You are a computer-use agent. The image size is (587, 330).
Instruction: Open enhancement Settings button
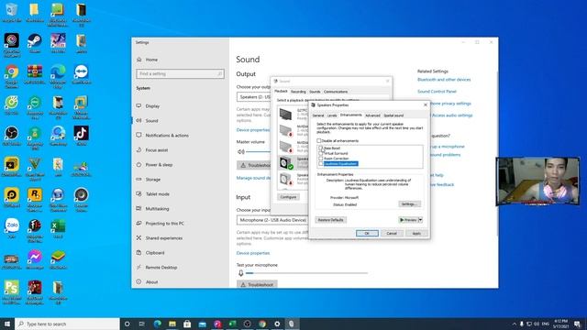pos(409,204)
